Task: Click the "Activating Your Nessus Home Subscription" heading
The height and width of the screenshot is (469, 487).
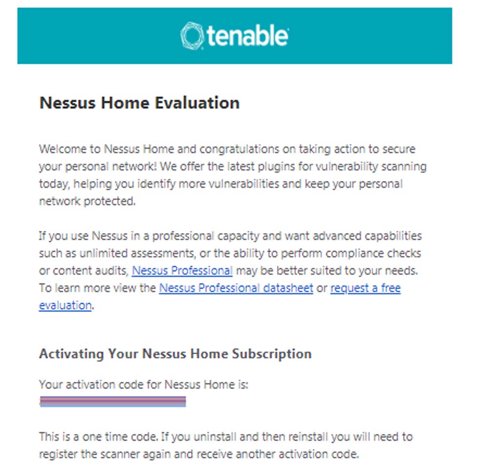Action: click(x=175, y=353)
